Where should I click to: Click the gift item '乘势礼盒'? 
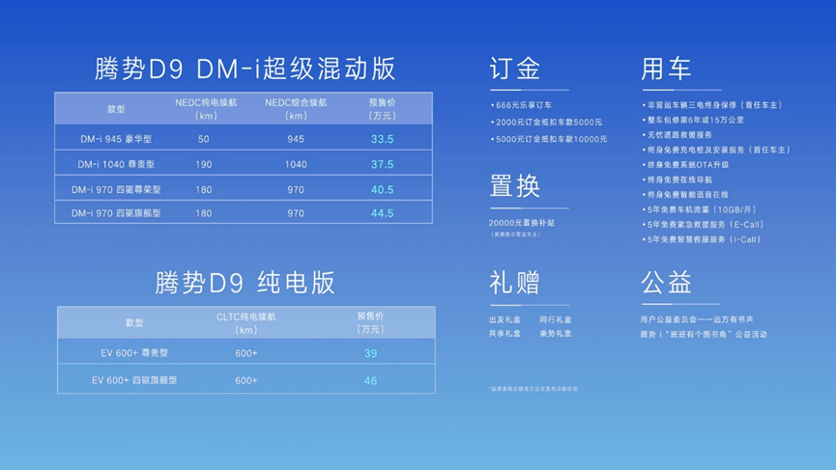pyautogui.click(x=556, y=333)
